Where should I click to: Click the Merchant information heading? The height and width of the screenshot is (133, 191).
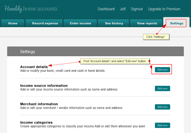39,104
